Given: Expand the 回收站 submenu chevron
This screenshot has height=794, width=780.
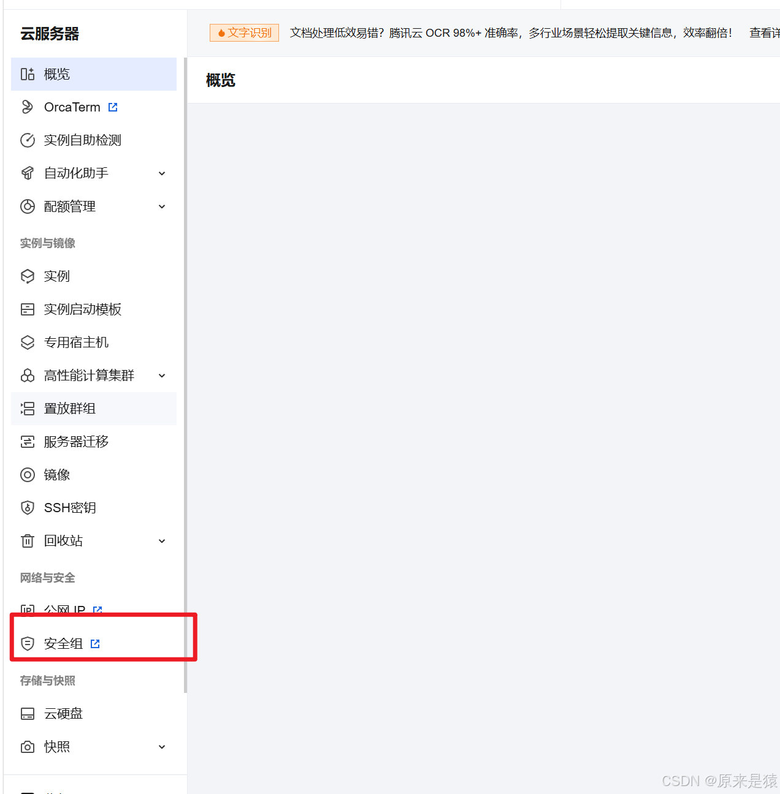Looking at the screenshot, I should pyautogui.click(x=162, y=541).
